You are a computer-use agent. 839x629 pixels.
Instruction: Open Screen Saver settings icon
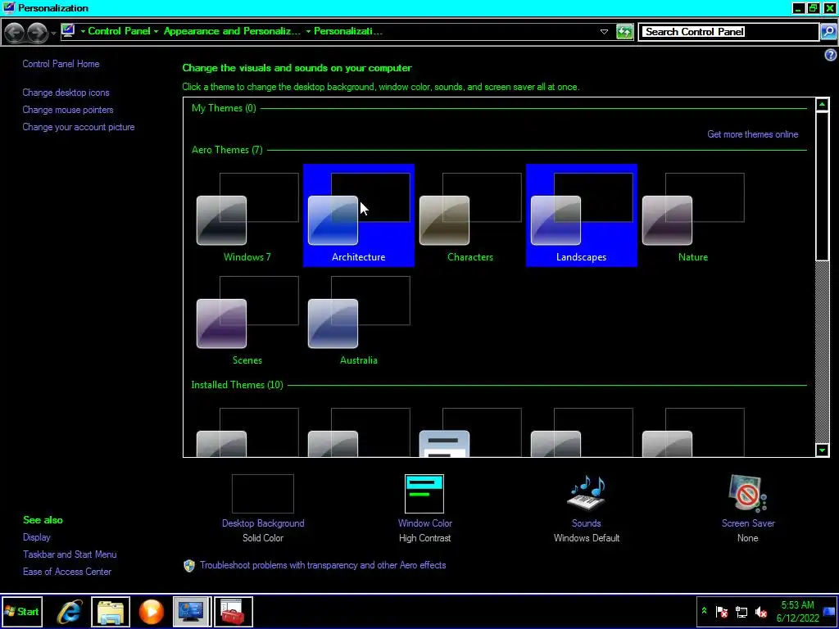747,494
